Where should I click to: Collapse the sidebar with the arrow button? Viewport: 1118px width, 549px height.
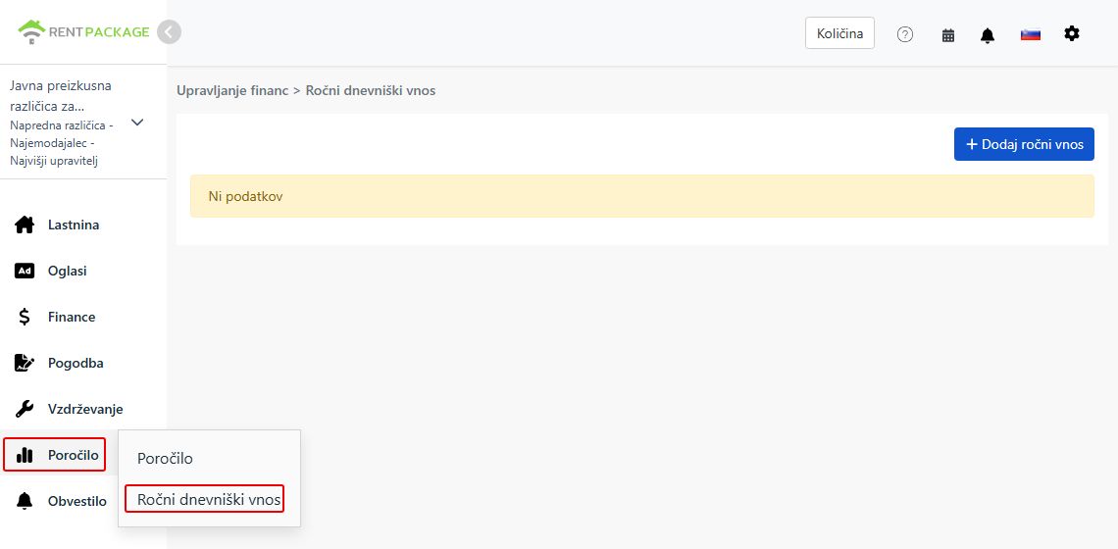(x=169, y=32)
